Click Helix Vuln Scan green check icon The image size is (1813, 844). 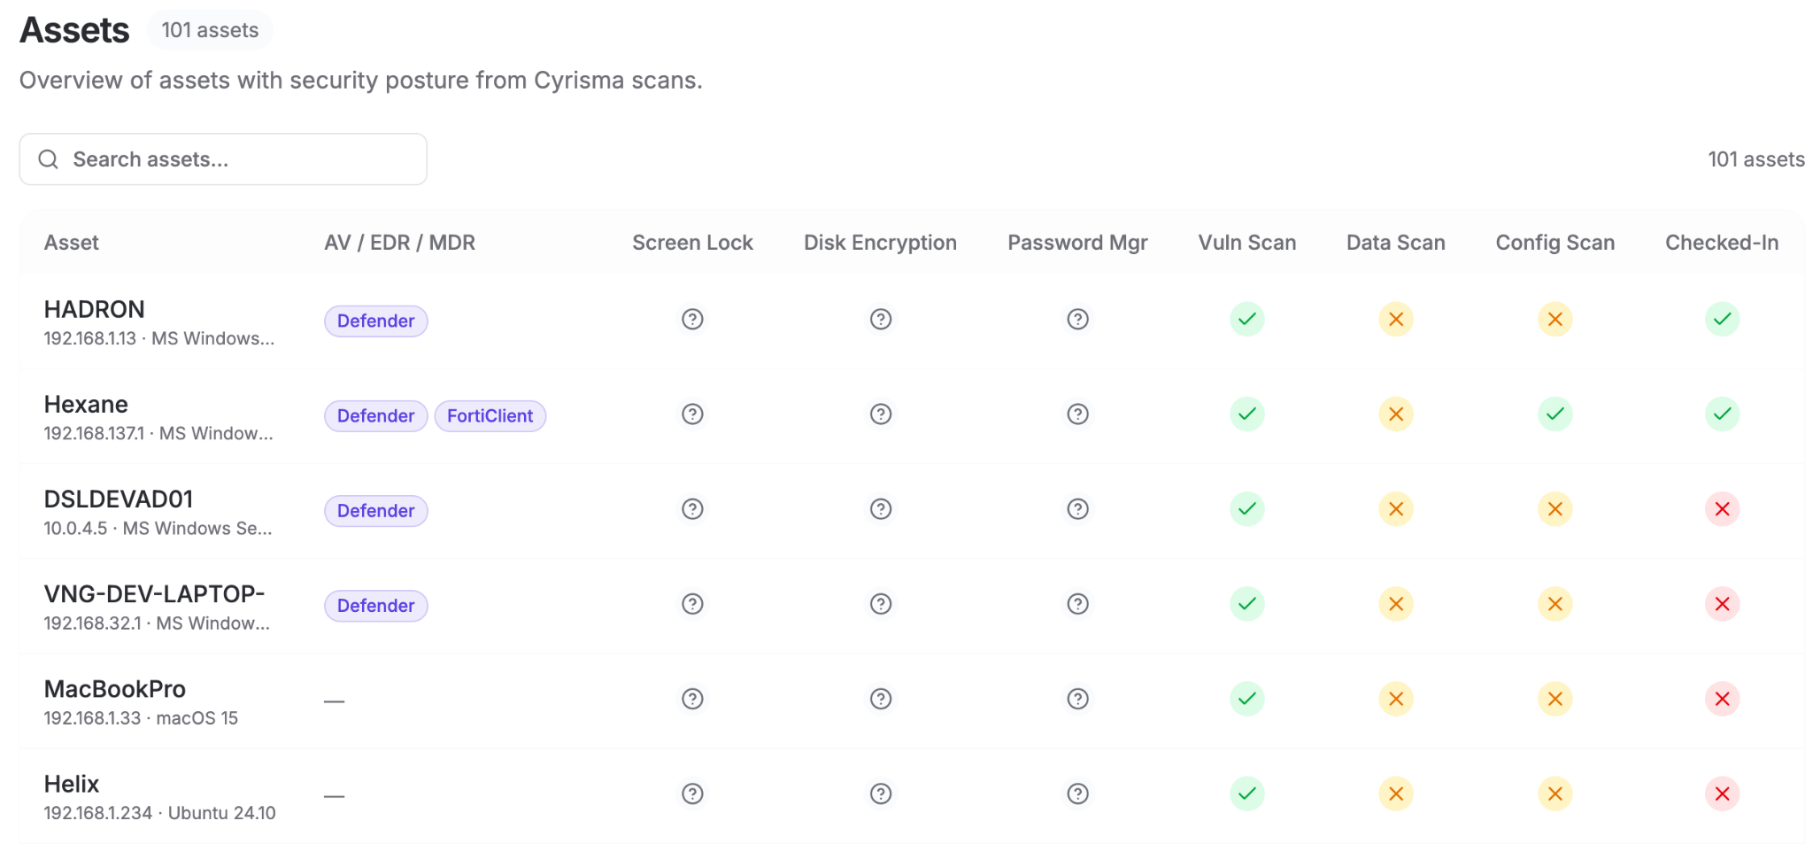[x=1247, y=794]
